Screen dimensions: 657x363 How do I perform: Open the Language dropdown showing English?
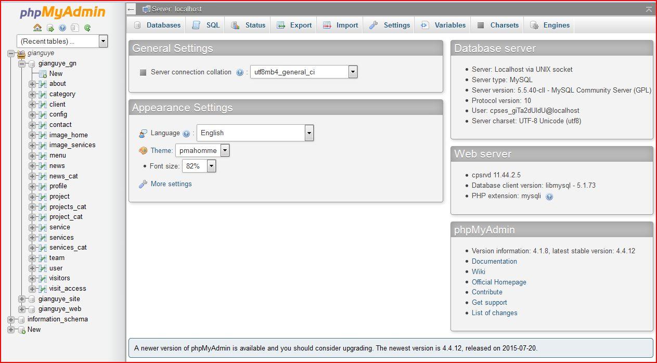(x=255, y=133)
